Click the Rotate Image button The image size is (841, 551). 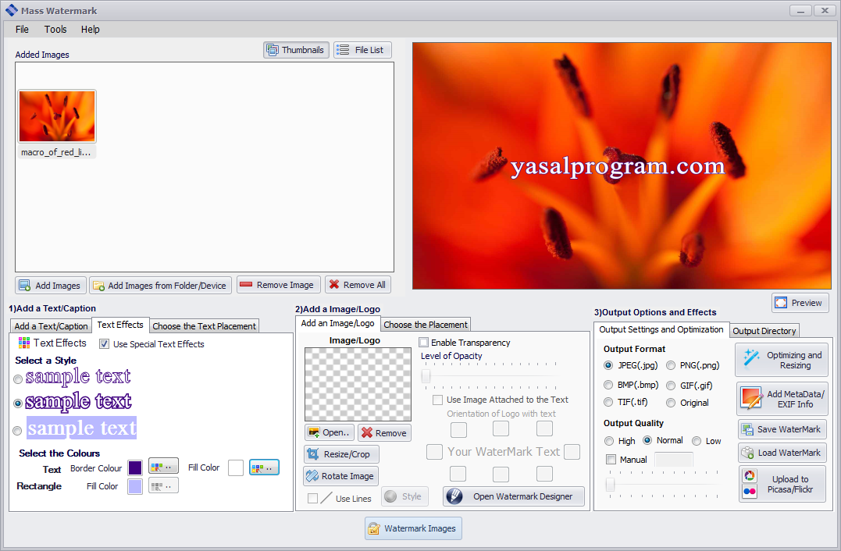point(341,476)
